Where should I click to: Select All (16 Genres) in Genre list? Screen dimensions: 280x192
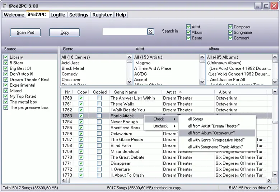tap(76, 57)
